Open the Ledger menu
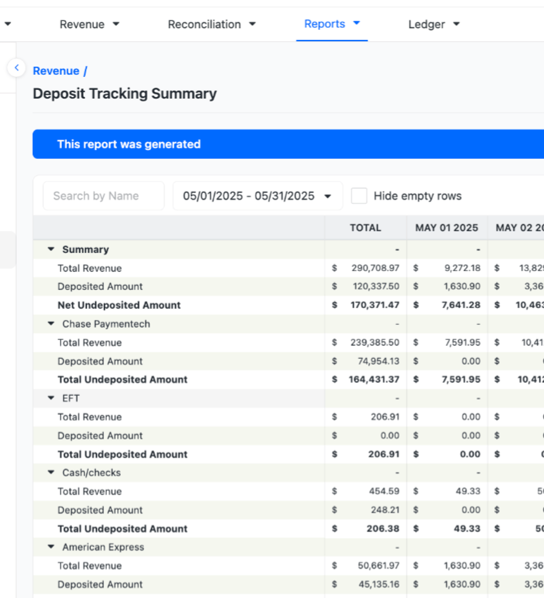 [433, 24]
